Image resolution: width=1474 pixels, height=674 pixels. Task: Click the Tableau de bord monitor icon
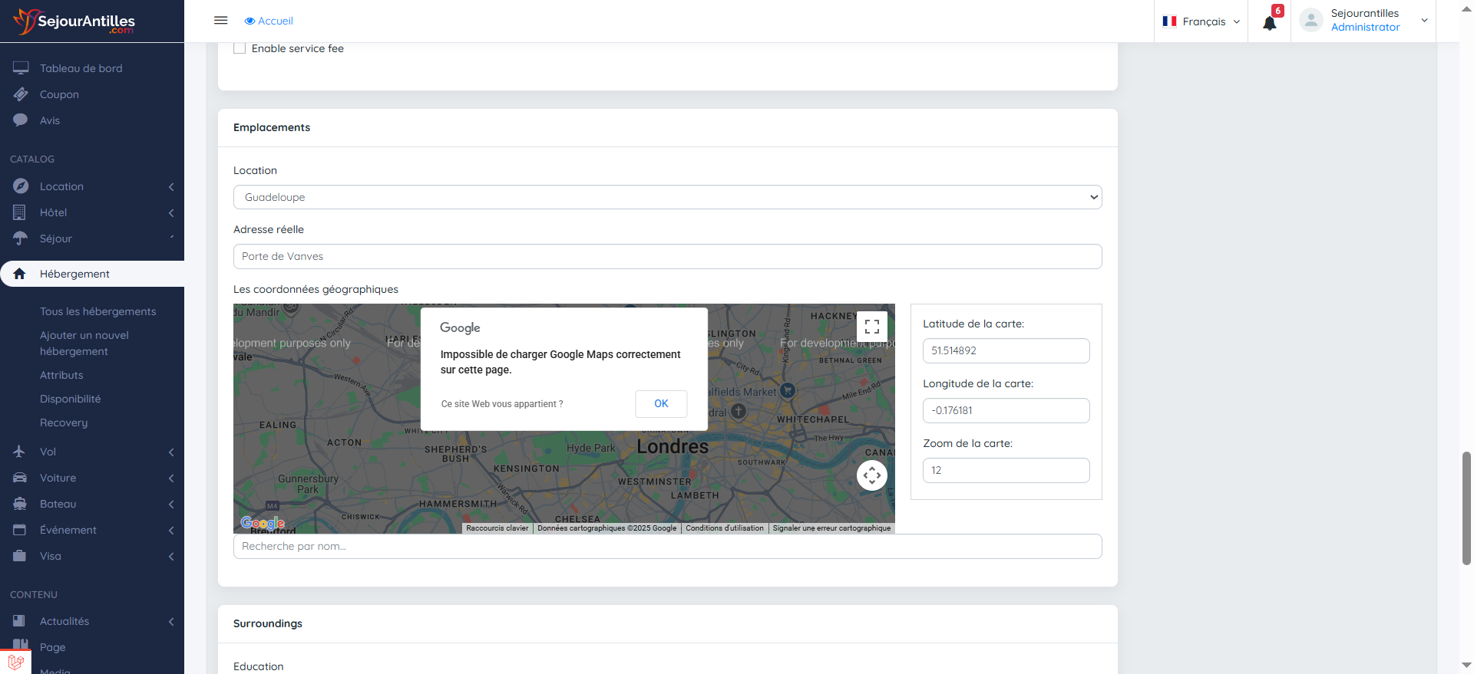click(x=21, y=68)
